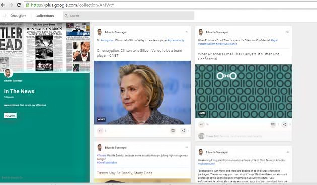The image size is (317, 185).
Task: Click the Search input field
Action: tap(129, 16)
